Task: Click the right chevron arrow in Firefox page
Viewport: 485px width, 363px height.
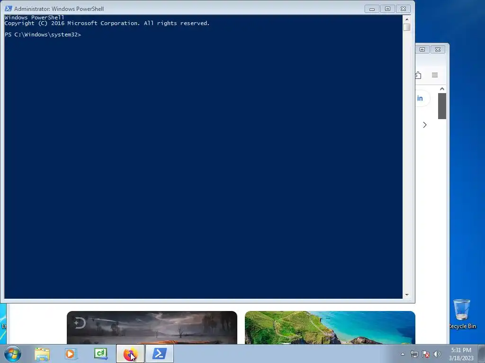Action: point(425,125)
